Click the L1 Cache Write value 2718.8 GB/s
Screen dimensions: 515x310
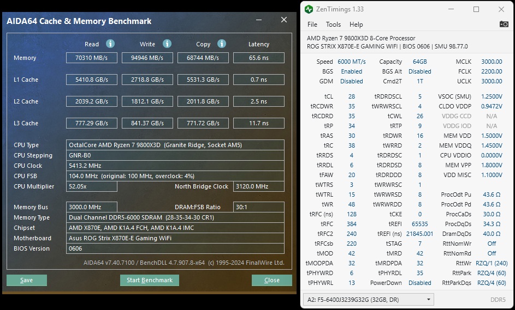(147, 80)
